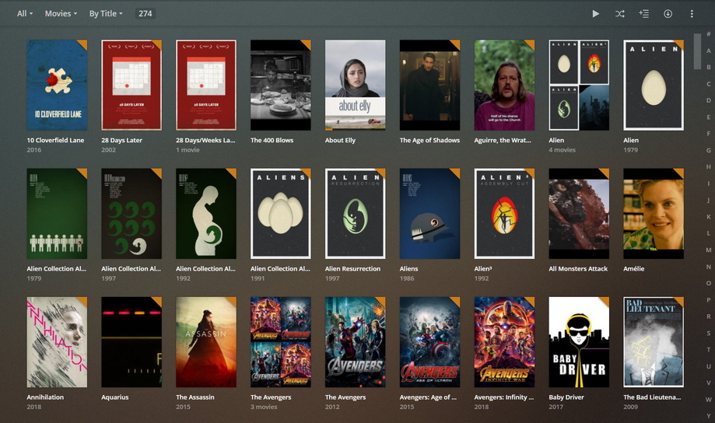This screenshot has height=423, width=715.
Task: Open the 28 Days Later 2002 poster
Action: click(131, 86)
